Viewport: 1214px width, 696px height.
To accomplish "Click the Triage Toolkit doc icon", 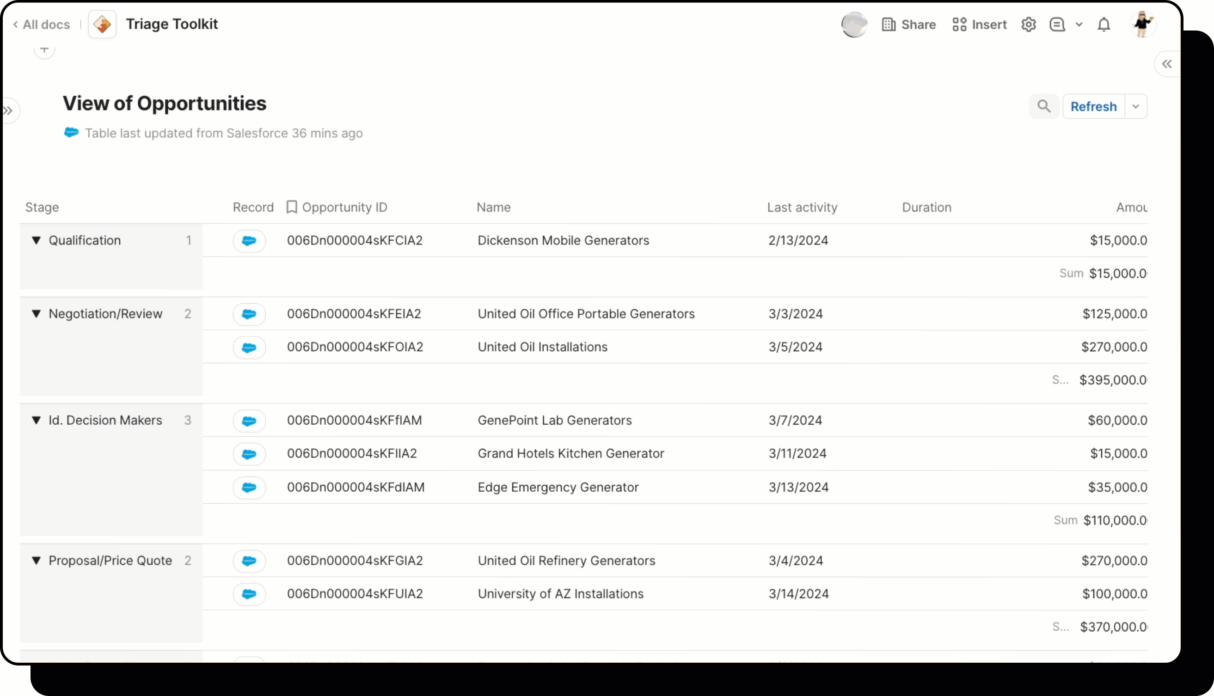I will pyautogui.click(x=102, y=24).
